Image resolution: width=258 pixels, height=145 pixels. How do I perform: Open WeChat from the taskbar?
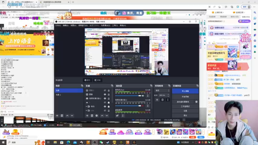click(101, 142)
